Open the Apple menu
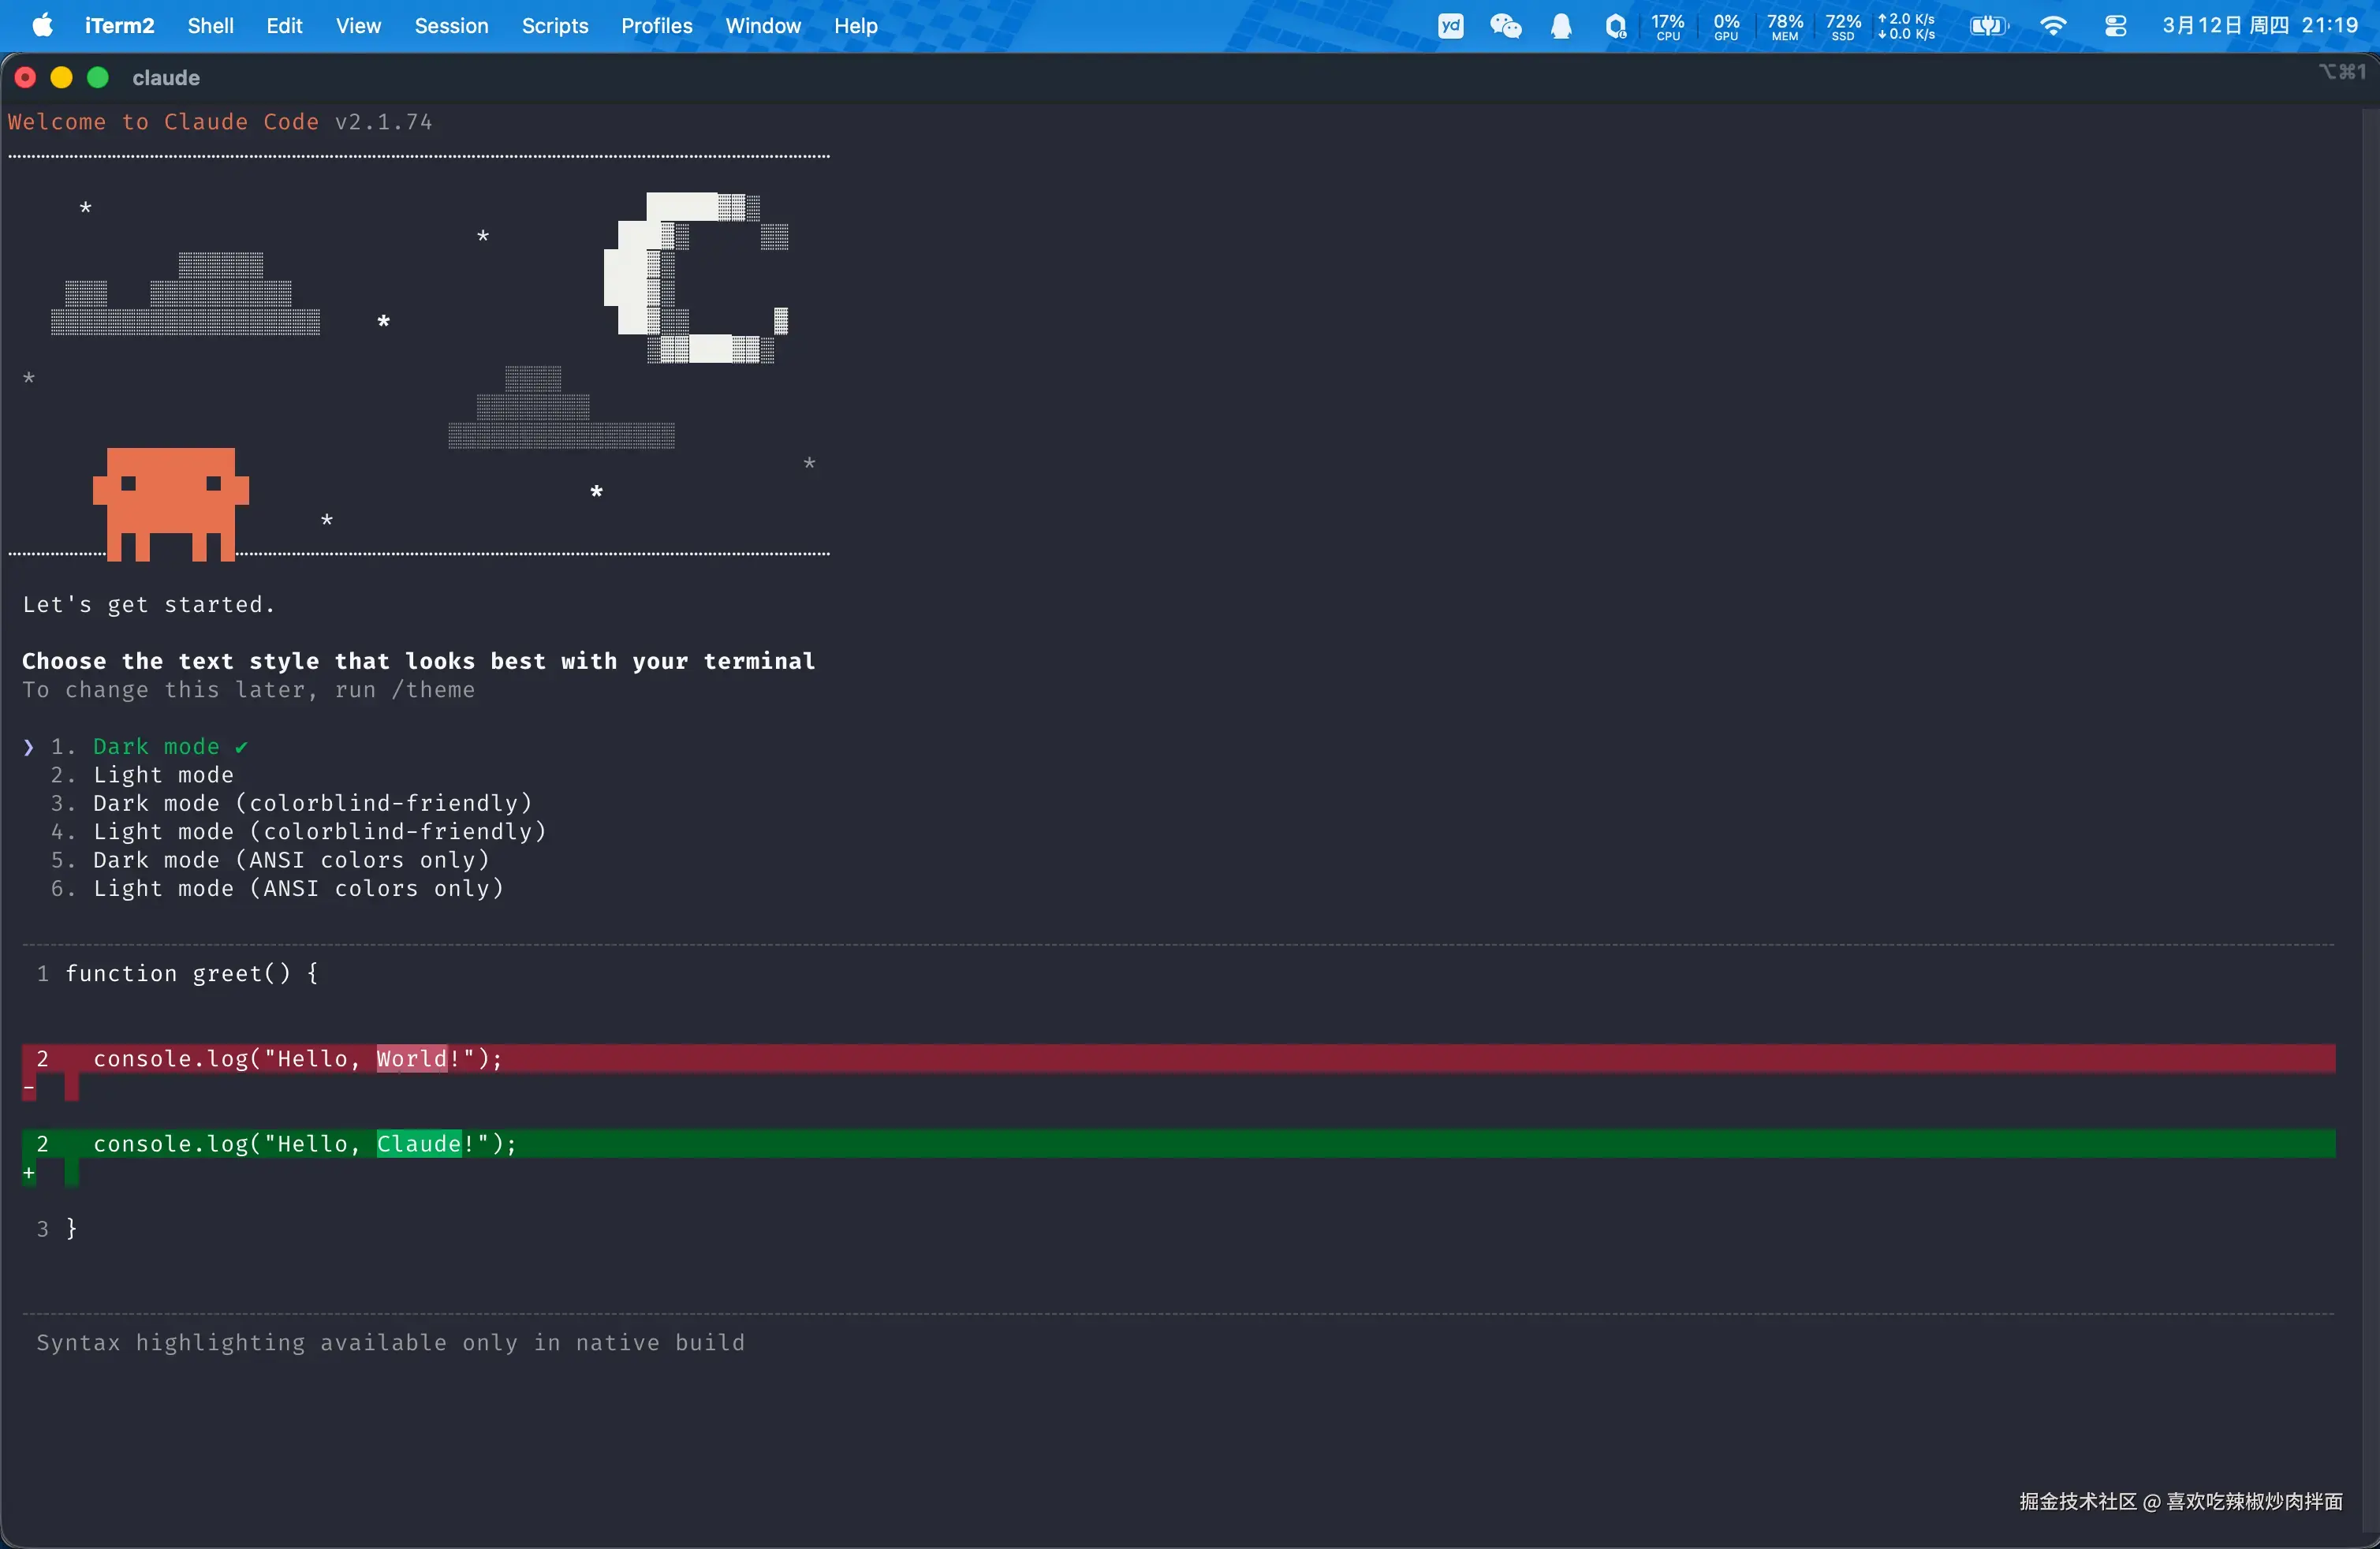Image resolution: width=2380 pixels, height=1549 pixels. [42, 26]
